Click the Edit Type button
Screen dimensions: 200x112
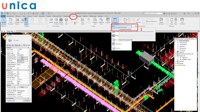[x=27, y=45]
